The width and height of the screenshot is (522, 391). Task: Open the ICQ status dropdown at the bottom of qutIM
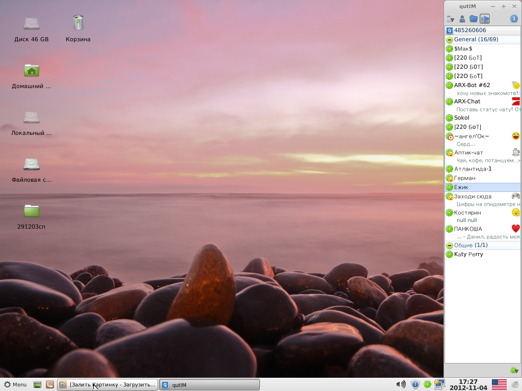click(x=514, y=371)
